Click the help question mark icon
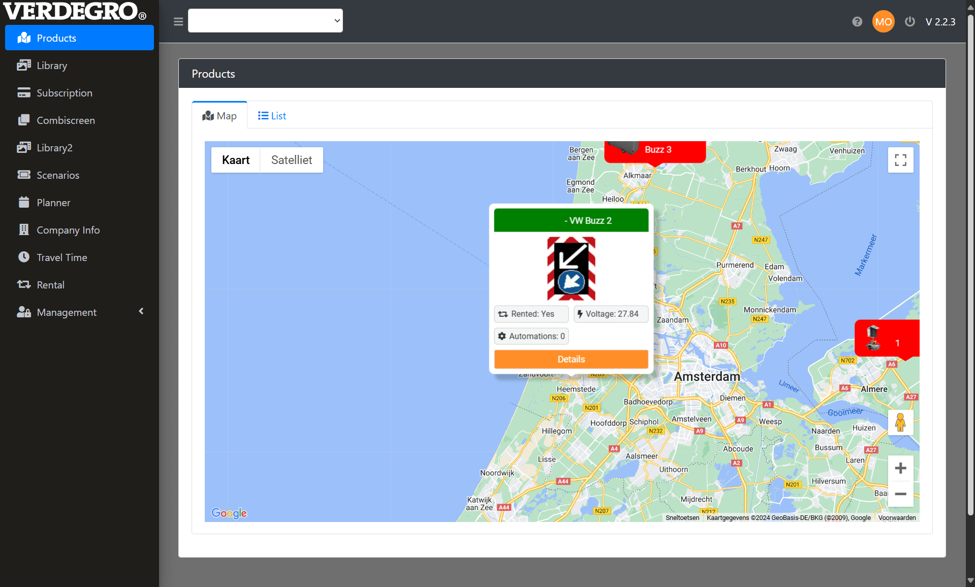This screenshot has height=587, width=975. (x=857, y=21)
